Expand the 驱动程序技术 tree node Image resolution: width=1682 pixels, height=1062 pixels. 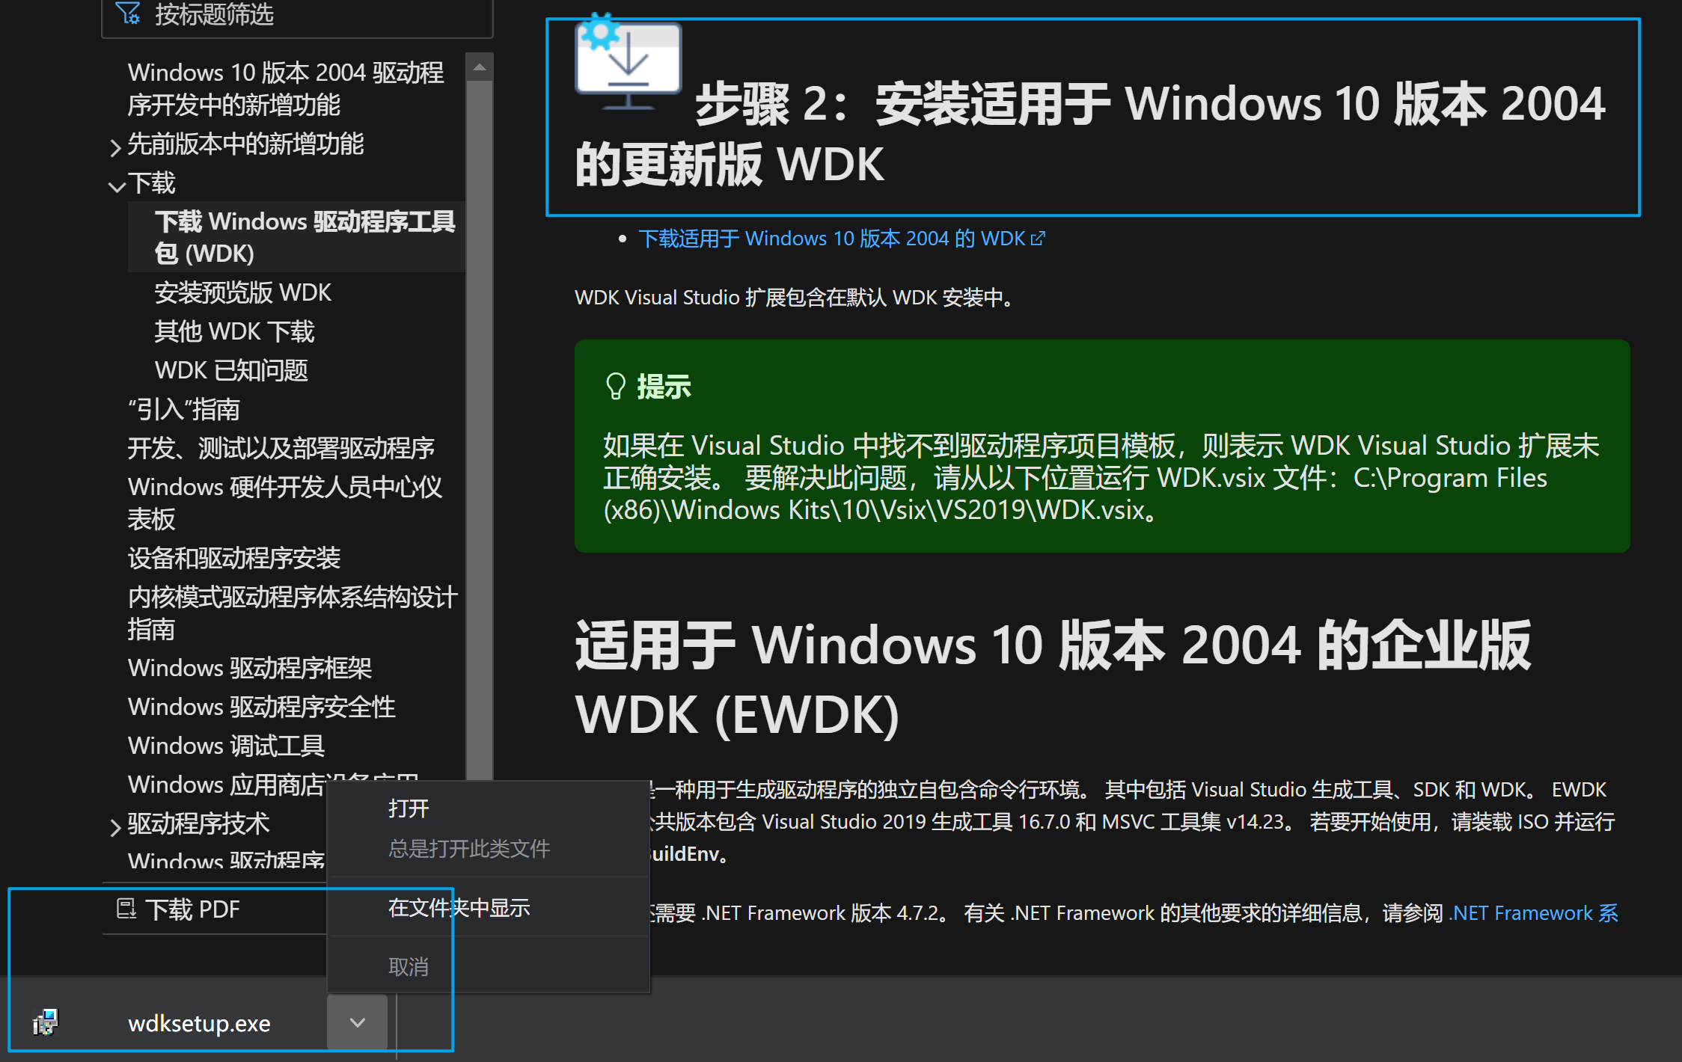115,826
